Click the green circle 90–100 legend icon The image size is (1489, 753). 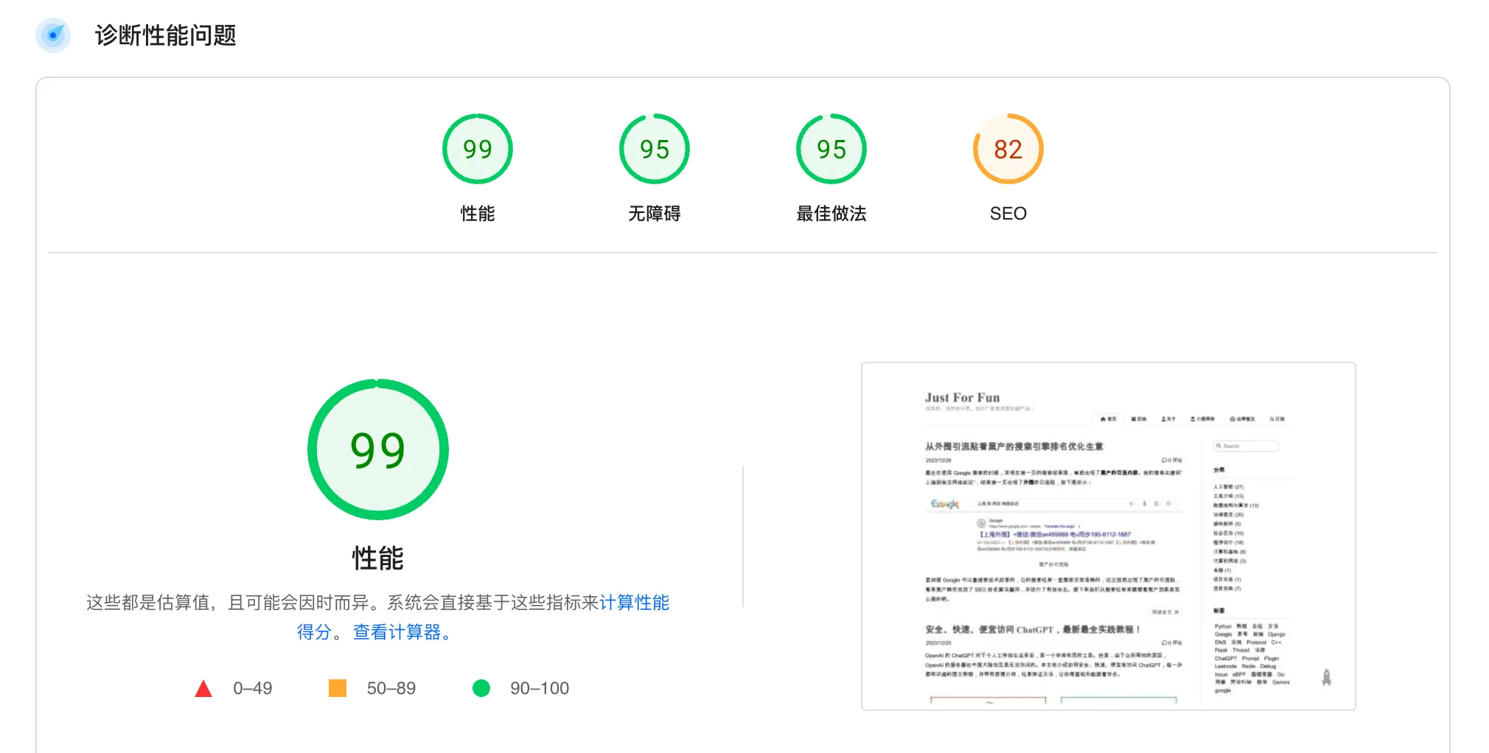click(x=481, y=688)
